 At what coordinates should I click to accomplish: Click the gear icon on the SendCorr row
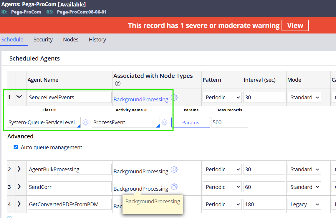tap(174, 187)
